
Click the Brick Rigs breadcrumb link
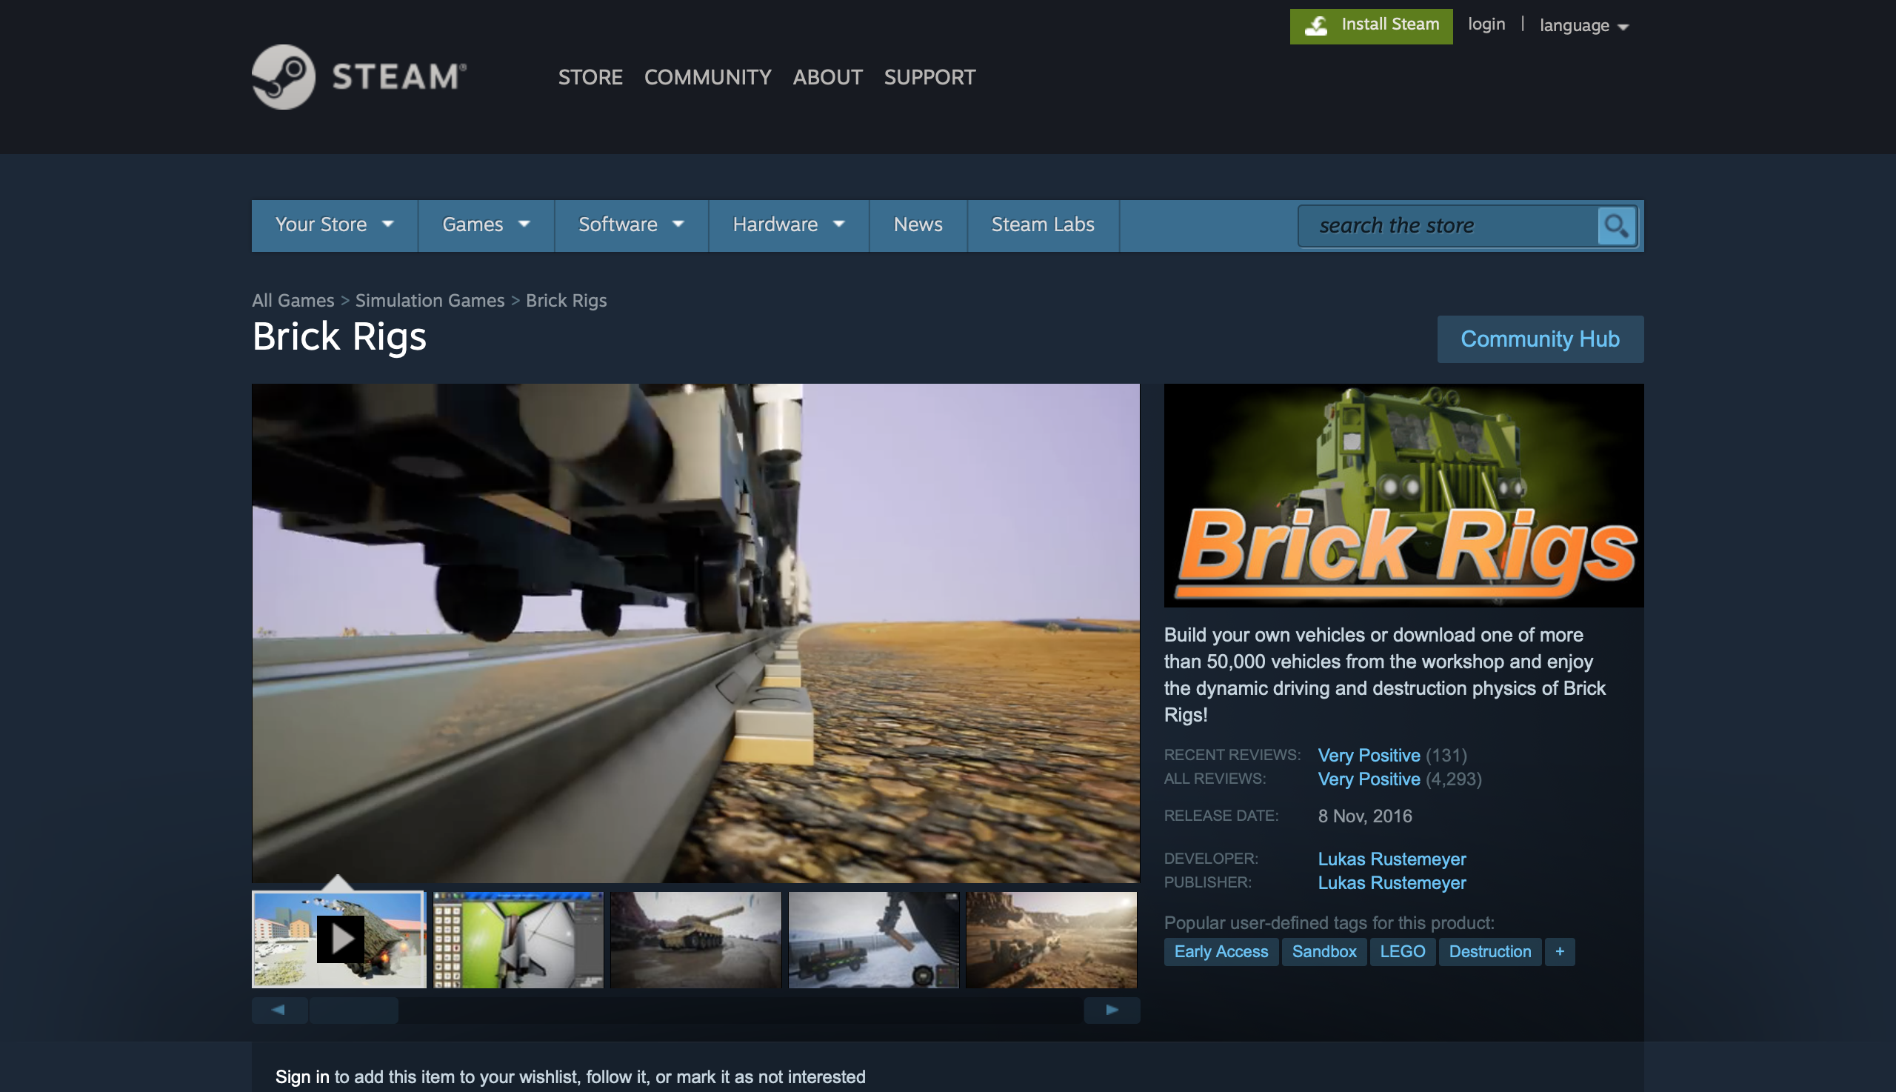click(566, 300)
